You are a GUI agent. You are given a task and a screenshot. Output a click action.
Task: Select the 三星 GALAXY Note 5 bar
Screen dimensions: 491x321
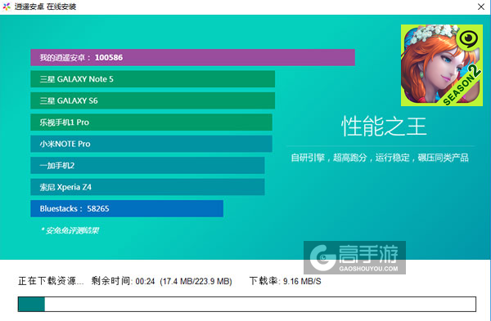(x=153, y=79)
